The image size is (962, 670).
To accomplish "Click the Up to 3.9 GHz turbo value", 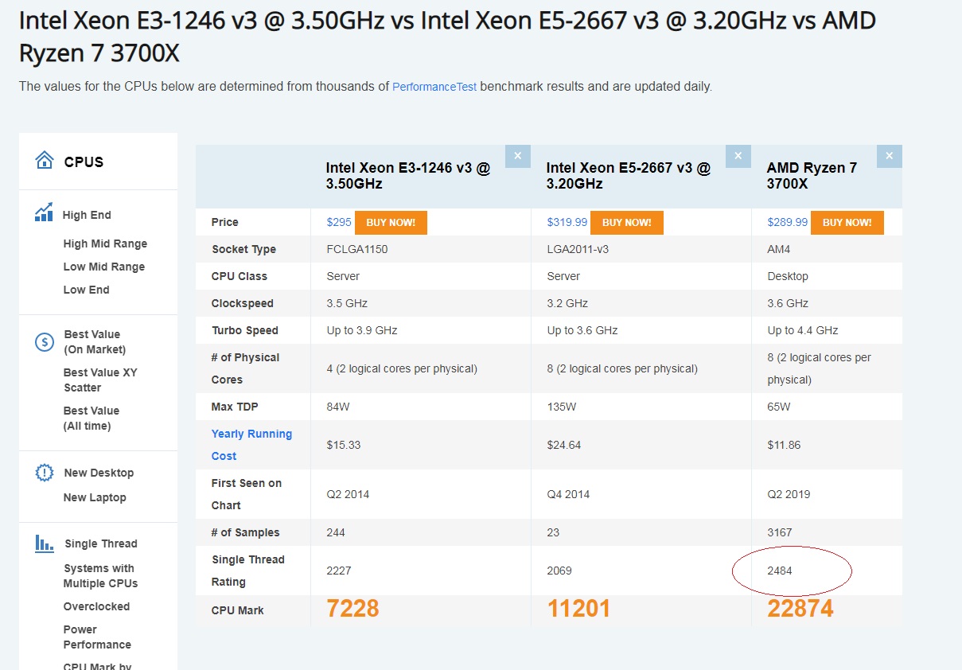I will (362, 330).
